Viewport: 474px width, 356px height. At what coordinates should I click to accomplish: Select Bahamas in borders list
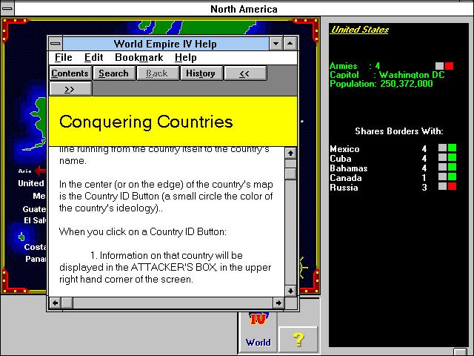pyautogui.click(x=349, y=168)
